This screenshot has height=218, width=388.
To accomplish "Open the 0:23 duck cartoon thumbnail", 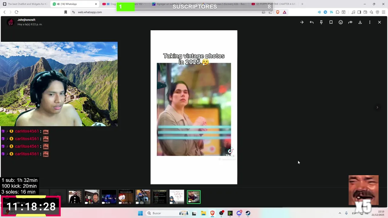I will (126, 197).
